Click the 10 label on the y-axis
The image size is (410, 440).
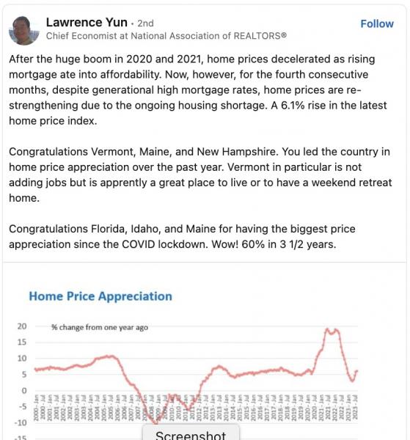coord(22,359)
